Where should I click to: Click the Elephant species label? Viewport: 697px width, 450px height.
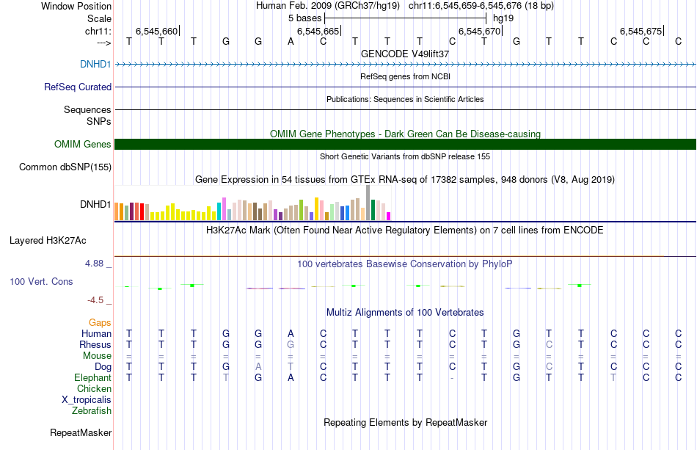[92, 378]
